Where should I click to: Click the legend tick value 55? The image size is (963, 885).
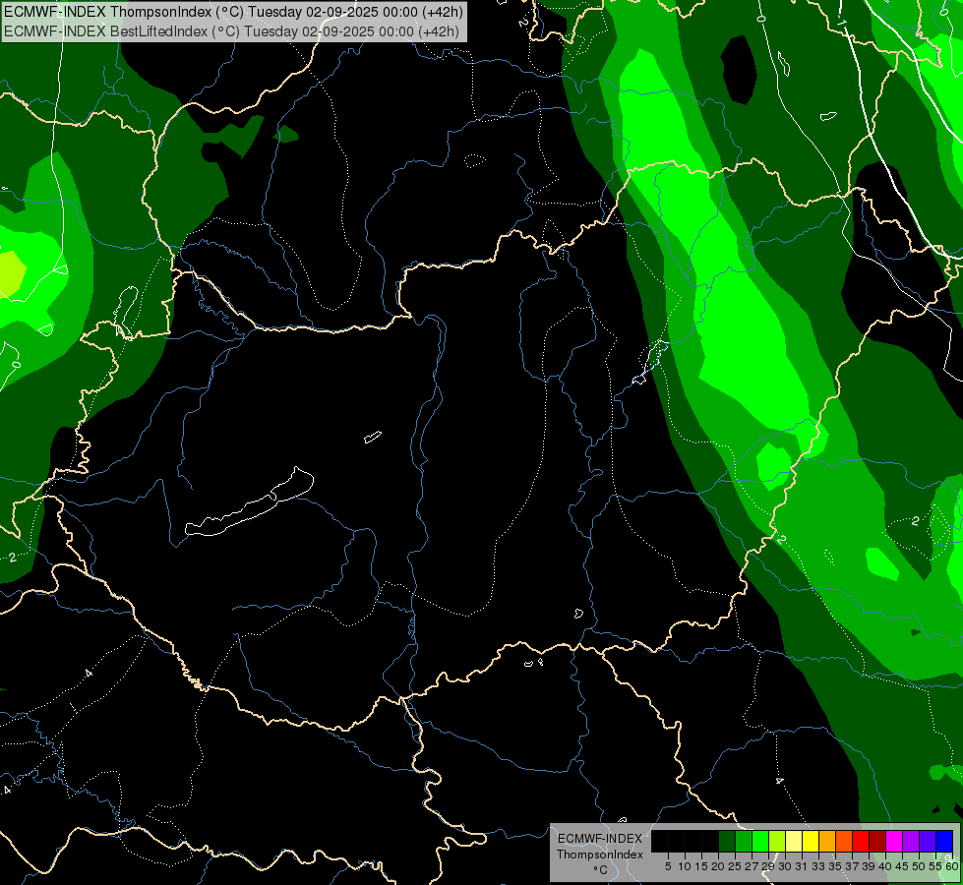click(x=935, y=866)
